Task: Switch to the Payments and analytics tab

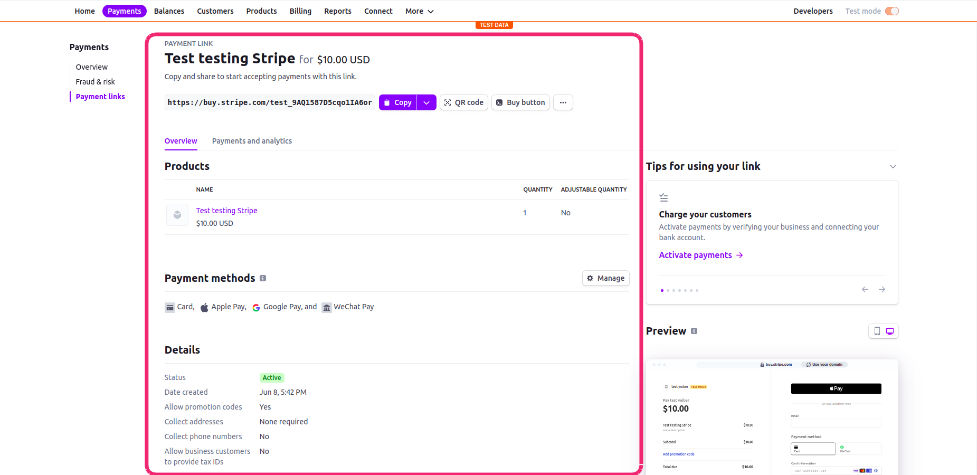Action: pos(252,141)
